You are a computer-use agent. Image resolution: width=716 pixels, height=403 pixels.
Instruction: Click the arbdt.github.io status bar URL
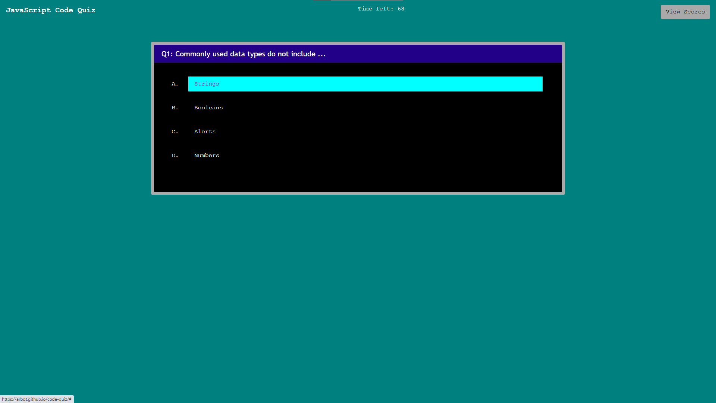37,399
